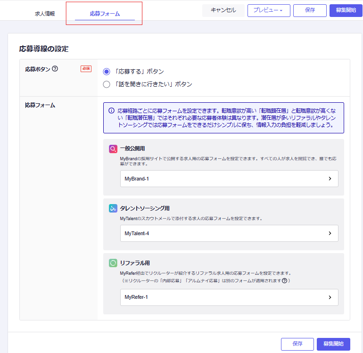Expand the MyRefer-1 form selector
This screenshot has height=353, width=363.
(229, 297)
